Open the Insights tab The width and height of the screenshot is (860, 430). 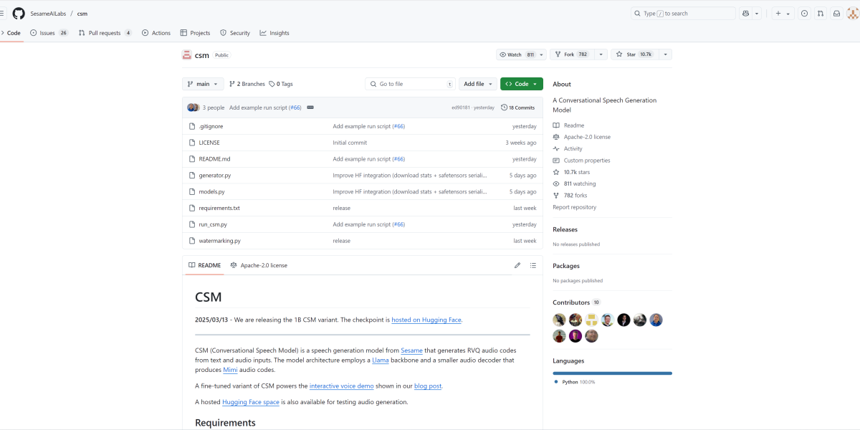[274, 33]
